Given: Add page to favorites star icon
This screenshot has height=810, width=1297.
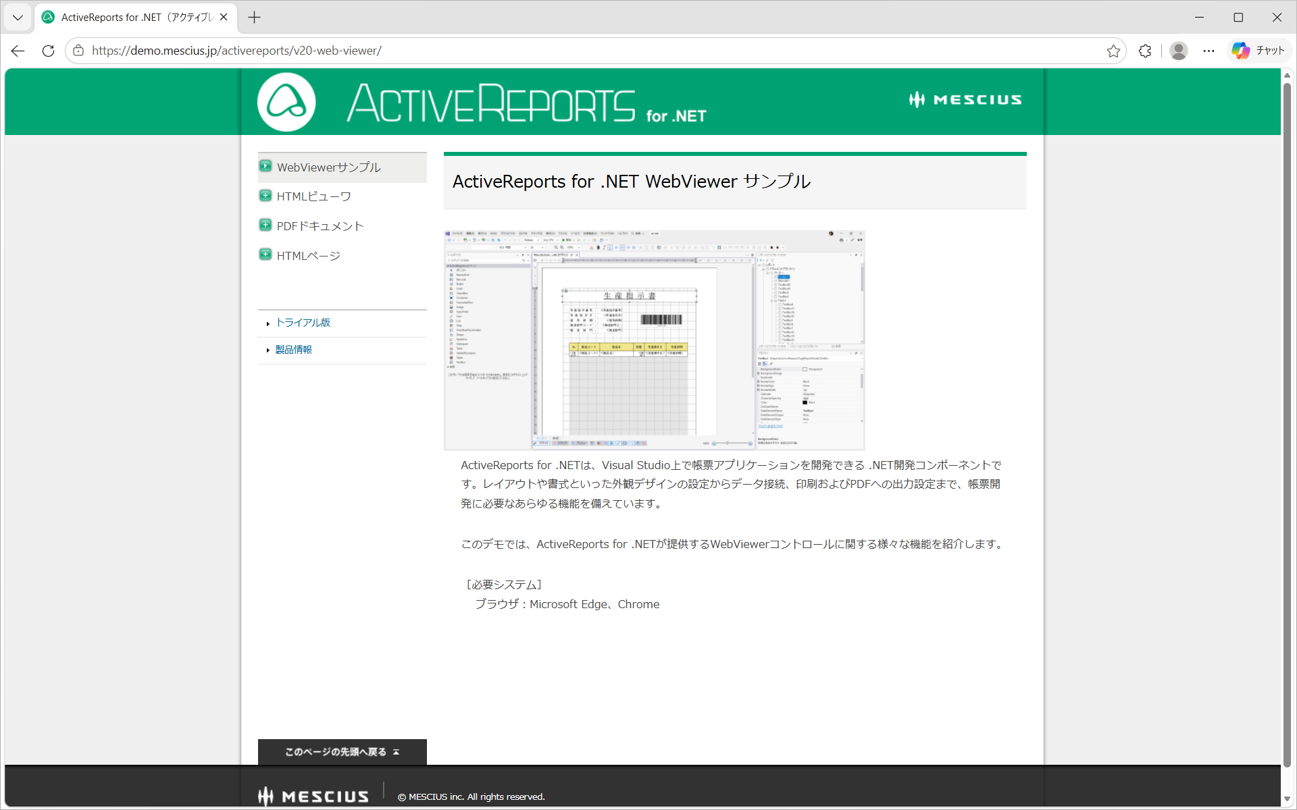Looking at the screenshot, I should [x=1113, y=51].
